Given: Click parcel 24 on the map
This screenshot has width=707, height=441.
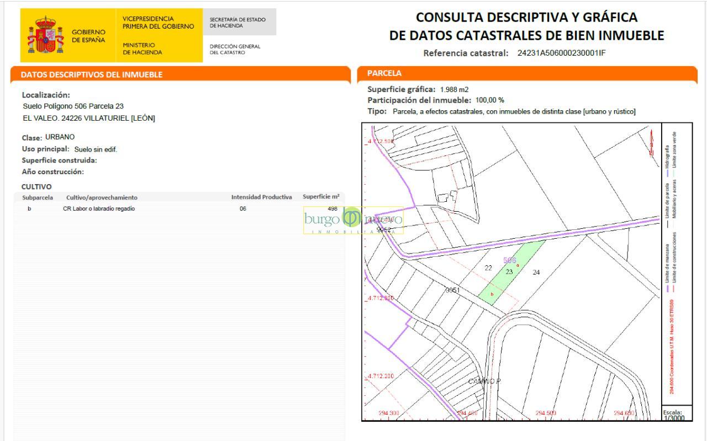Looking at the screenshot, I should pos(536,272).
